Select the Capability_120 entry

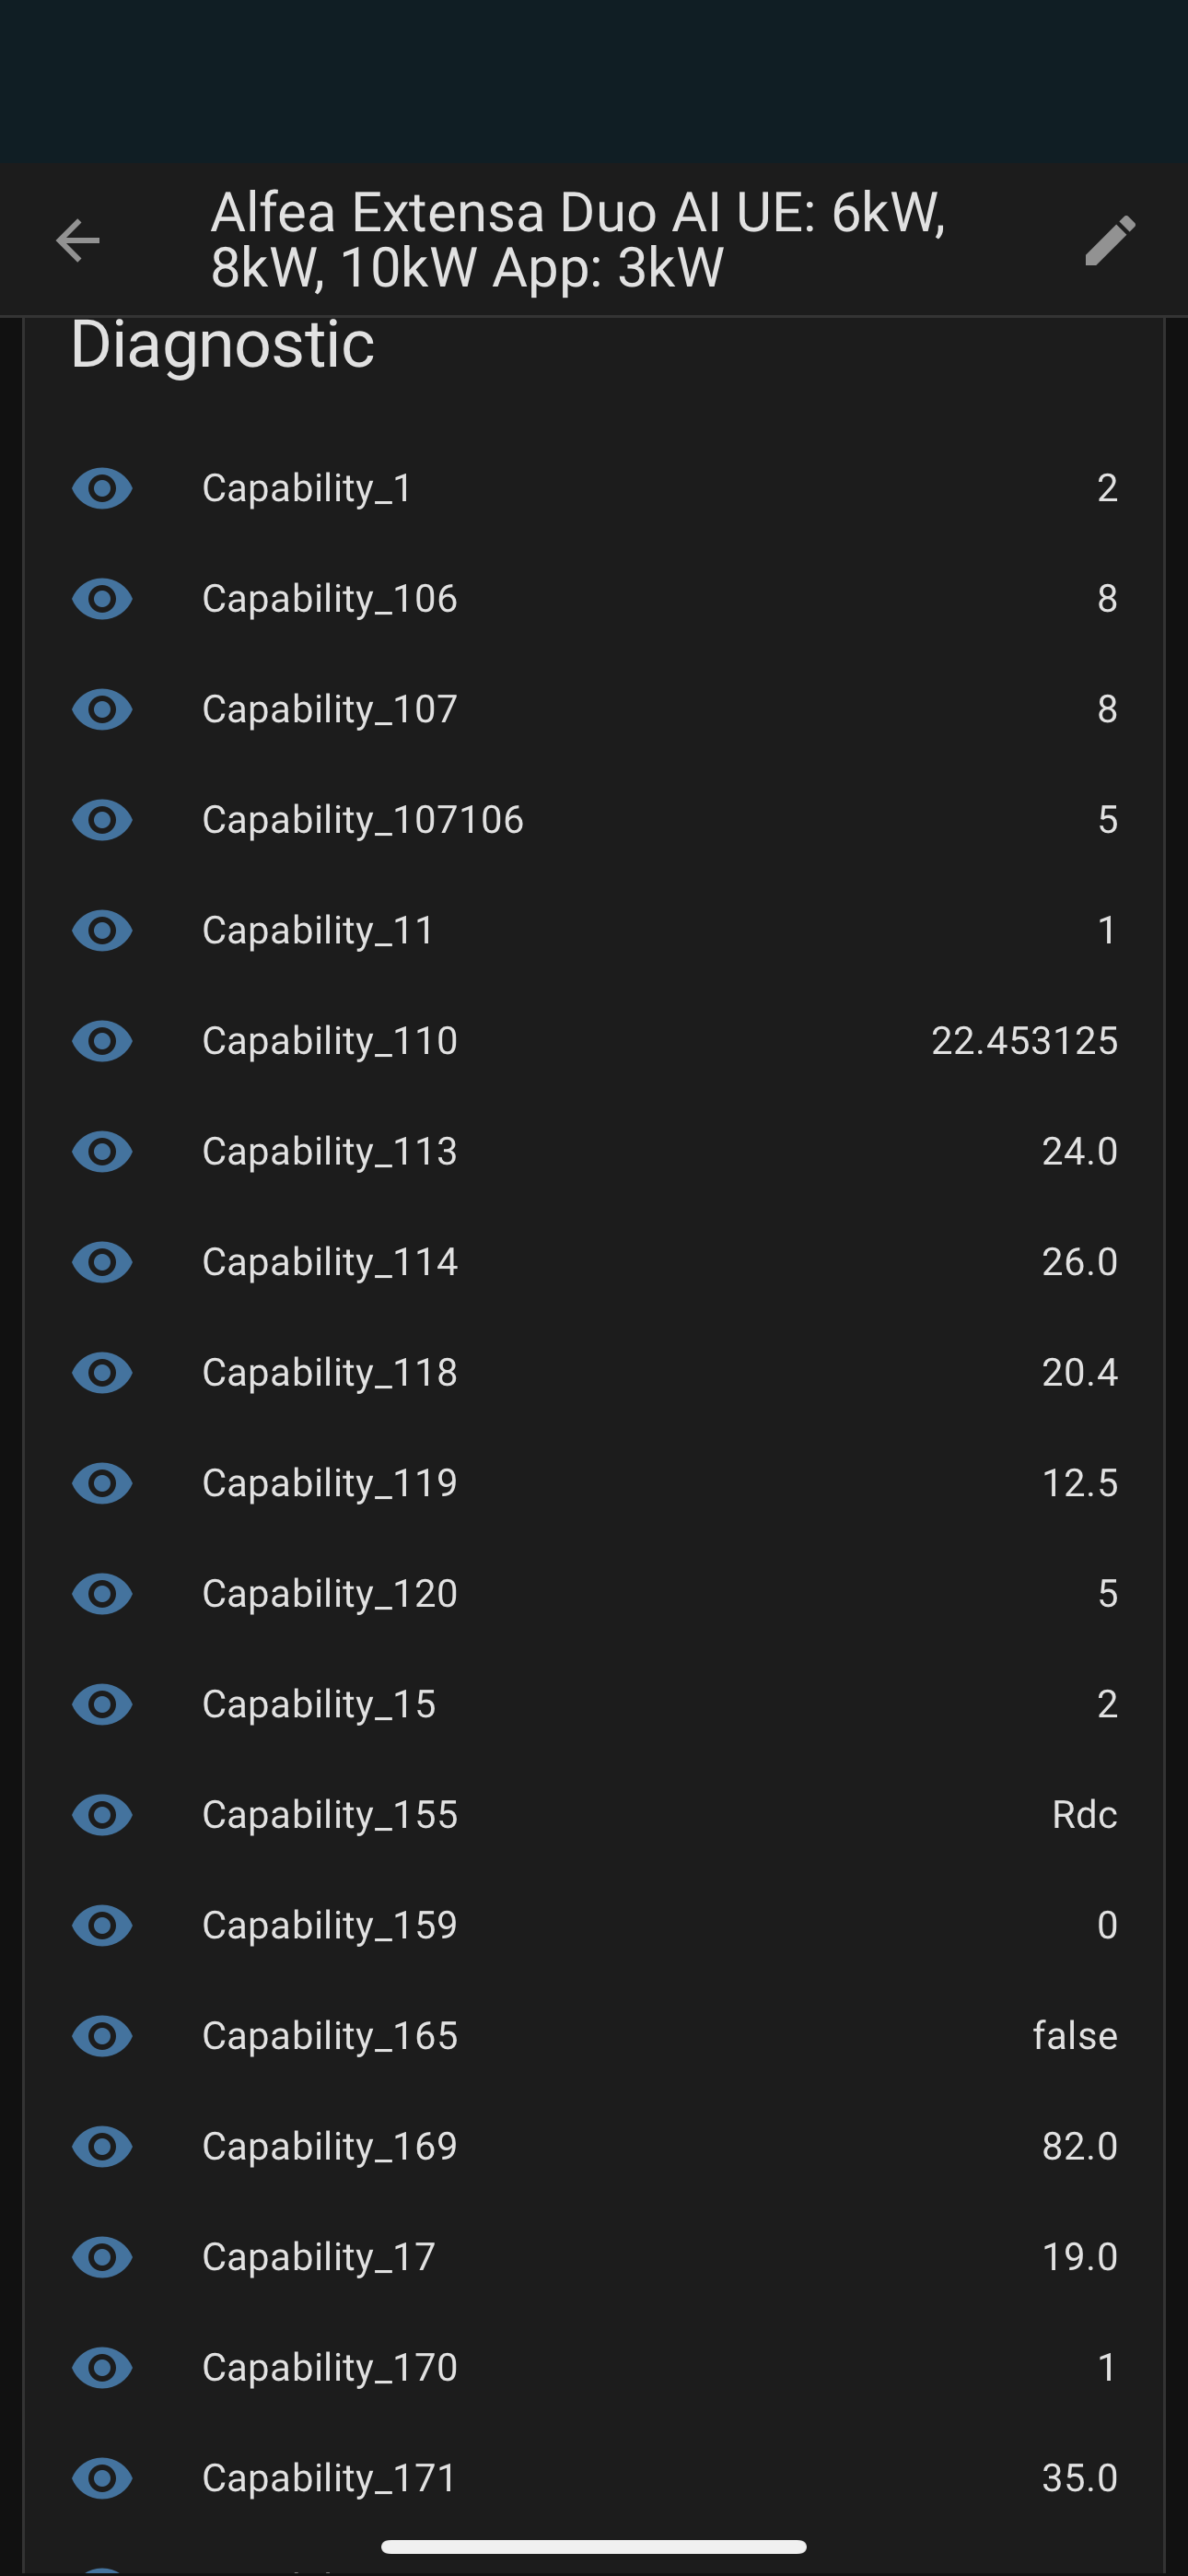[x=594, y=1594]
